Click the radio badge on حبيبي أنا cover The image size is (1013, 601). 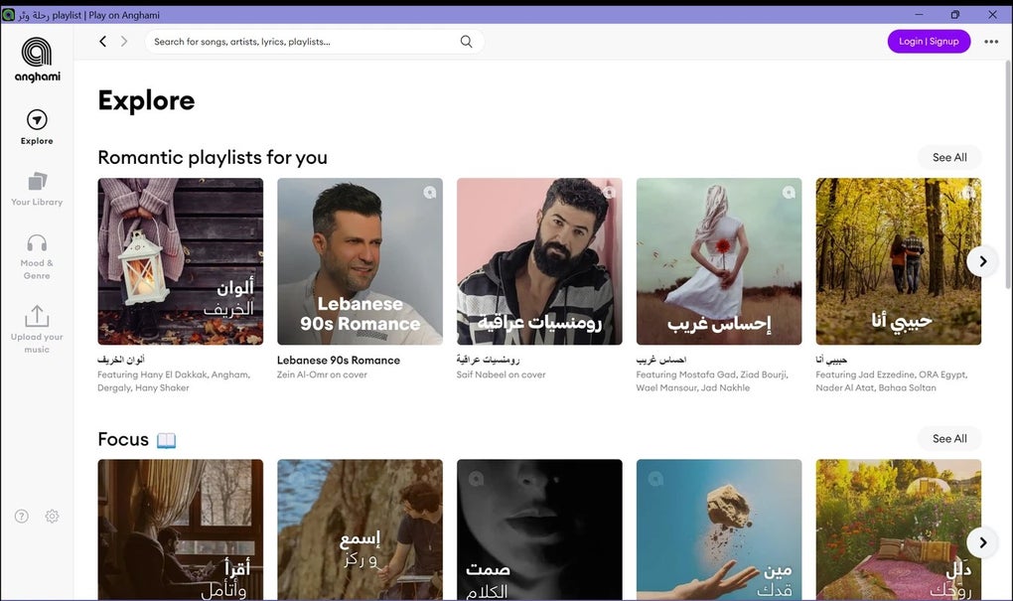(968, 192)
